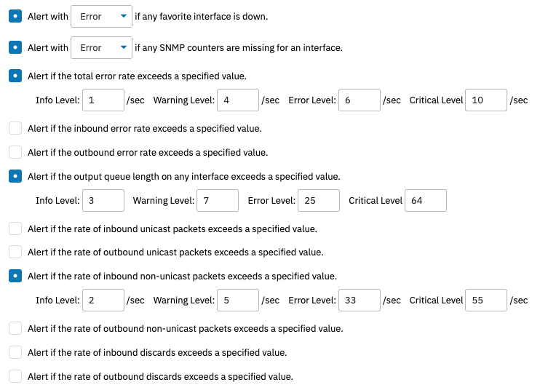Disable the total error rate alert
Screen dimensions: 540x390
point(15,76)
